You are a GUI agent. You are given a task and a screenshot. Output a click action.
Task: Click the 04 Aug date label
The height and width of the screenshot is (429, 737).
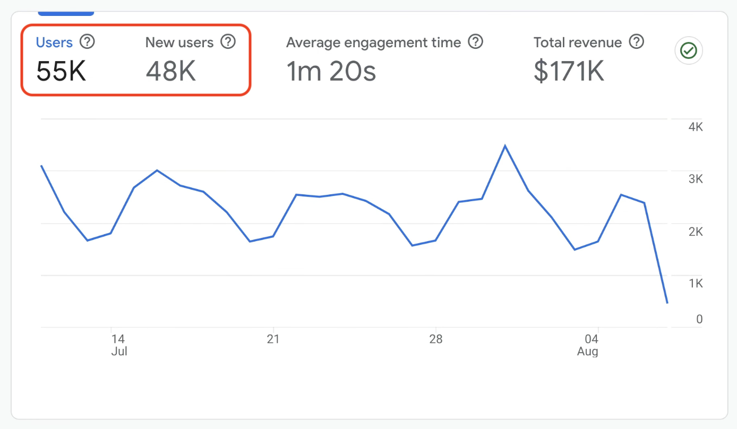pos(588,345)
